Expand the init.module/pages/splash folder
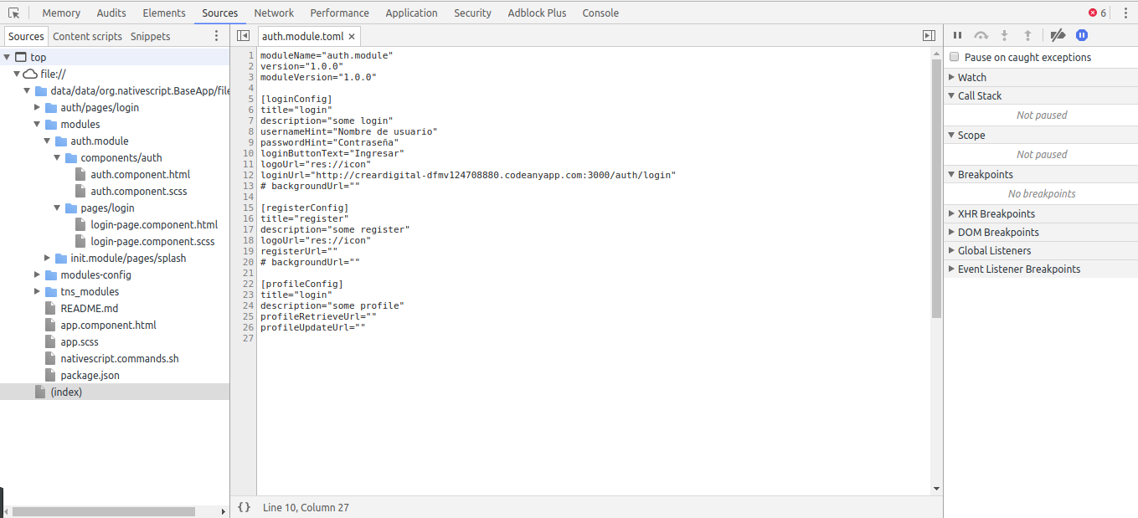 tap(48, 258)
